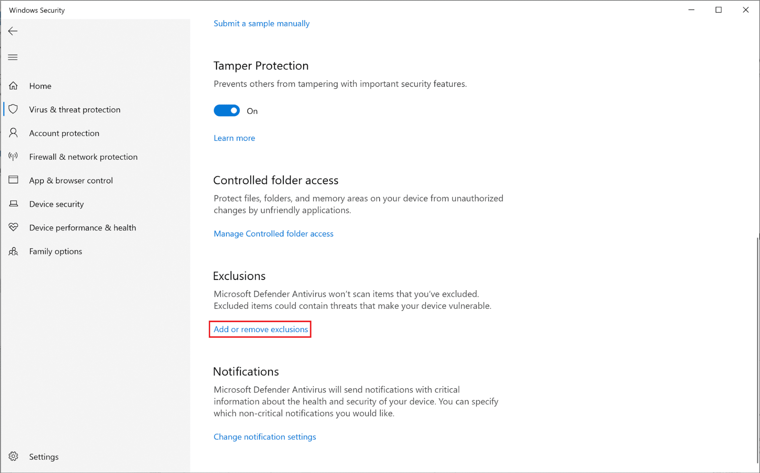Click the Firewall & network antenna icon
760x473 pixels.
[x=13, y=156]
